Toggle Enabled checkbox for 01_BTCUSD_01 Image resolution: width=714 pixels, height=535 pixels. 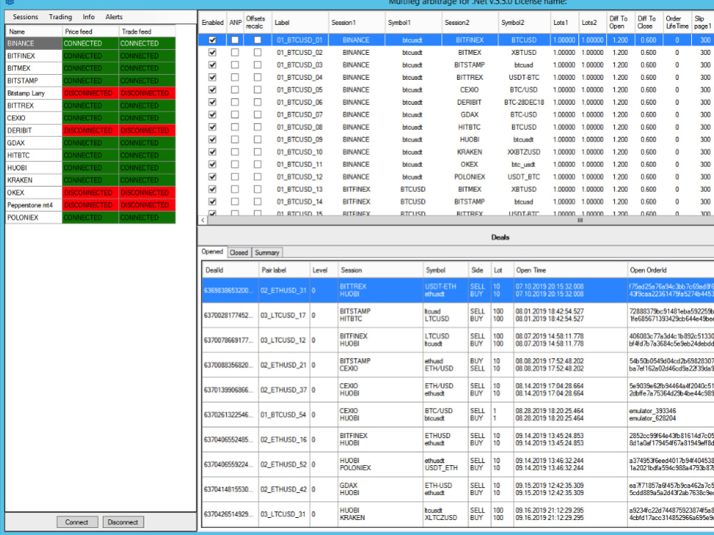(x=212, y=40)
